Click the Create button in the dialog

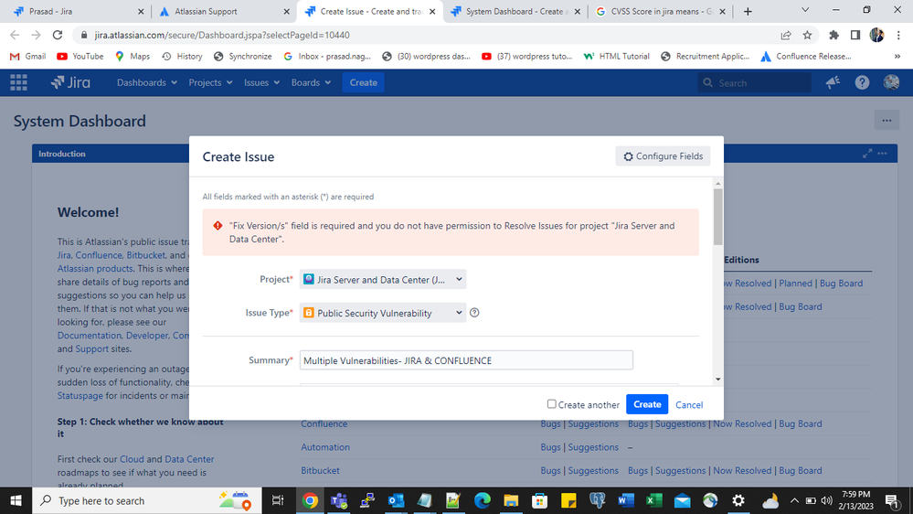pos(647,404)
